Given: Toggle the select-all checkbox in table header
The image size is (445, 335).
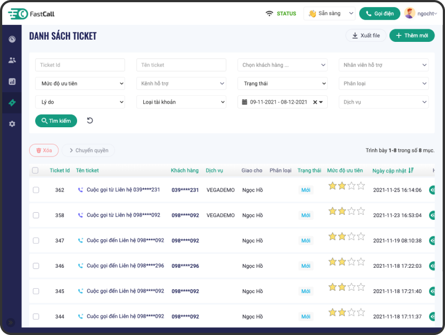Looking at the screenshot, I should (x=35, y=170).
